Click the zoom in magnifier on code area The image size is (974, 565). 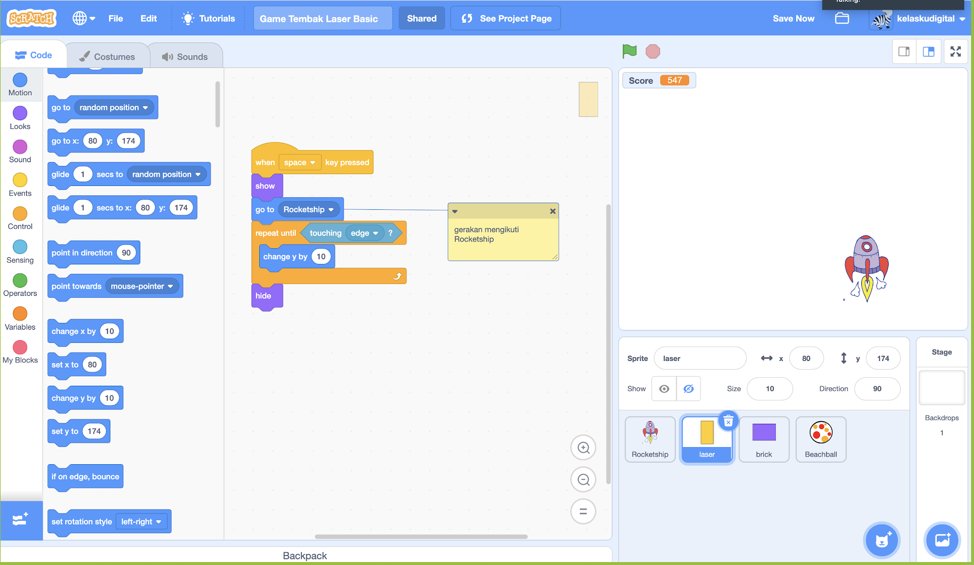tap(583, 448)
